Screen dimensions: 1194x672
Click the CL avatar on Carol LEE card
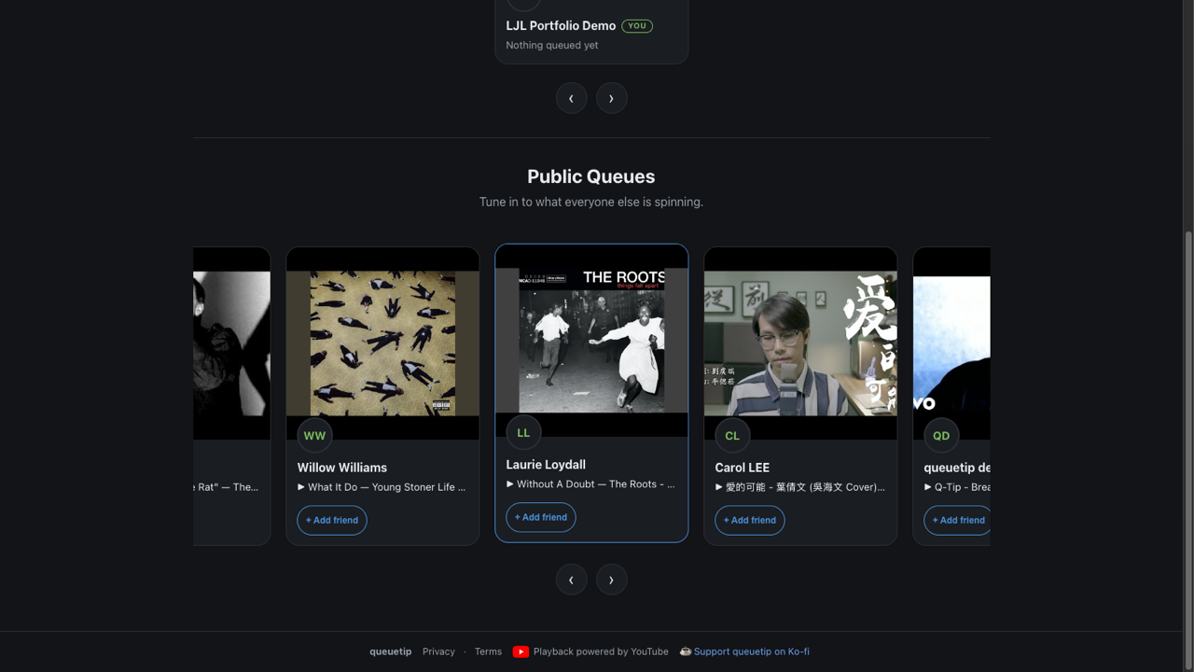coord(732,436)
